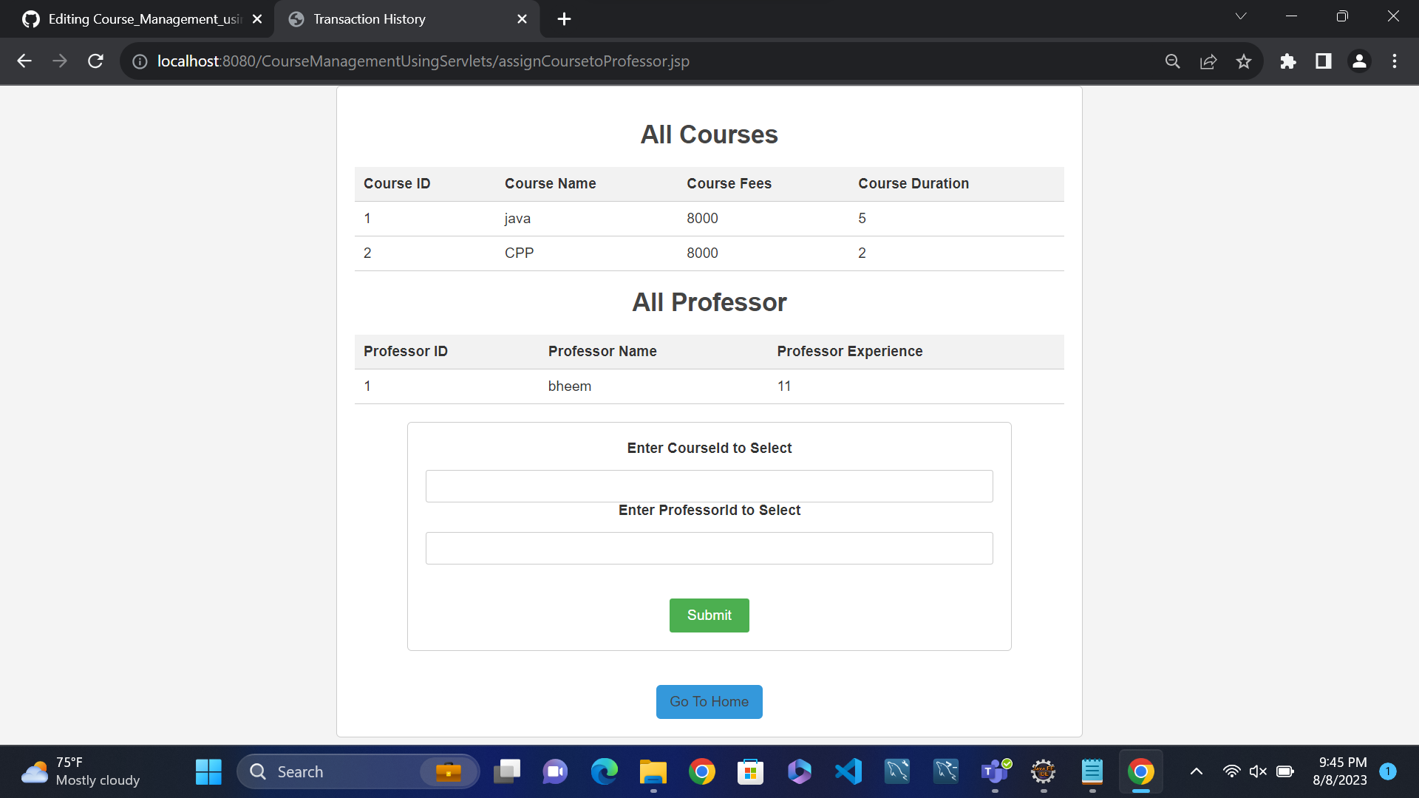Open the Extensions puzzle icon
The height and width of the screenshot is (798, 1419).
(1288, 61)
